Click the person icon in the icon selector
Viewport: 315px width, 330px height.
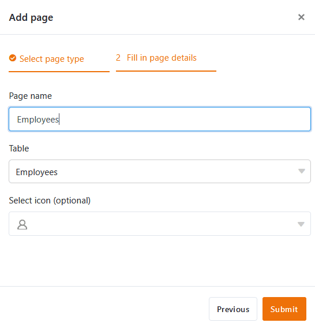[22, 224]
